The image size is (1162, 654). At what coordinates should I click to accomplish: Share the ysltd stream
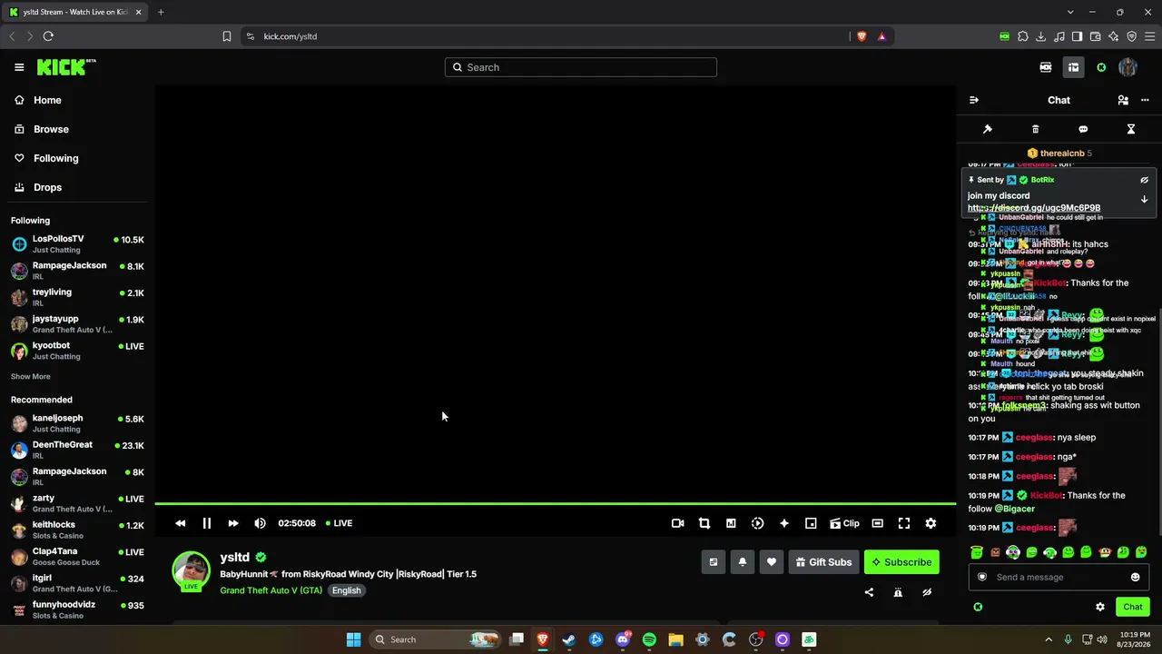869,592
